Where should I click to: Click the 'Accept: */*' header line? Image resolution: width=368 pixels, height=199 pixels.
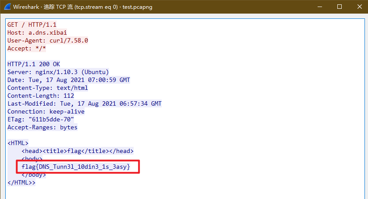coord(27,48)
